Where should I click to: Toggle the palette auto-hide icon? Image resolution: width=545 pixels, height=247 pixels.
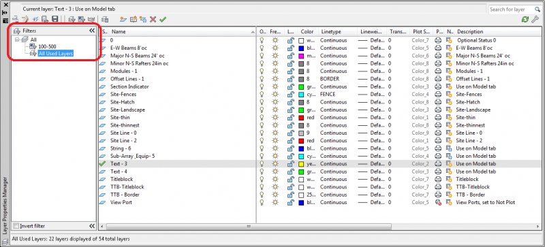5,12
